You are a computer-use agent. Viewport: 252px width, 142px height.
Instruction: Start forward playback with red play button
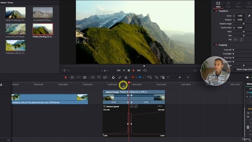tap(133, 70)
